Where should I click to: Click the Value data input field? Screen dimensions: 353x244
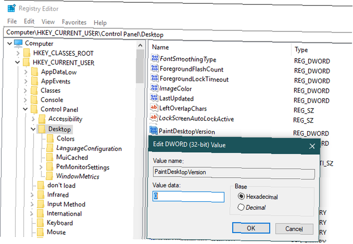point(189,196)
